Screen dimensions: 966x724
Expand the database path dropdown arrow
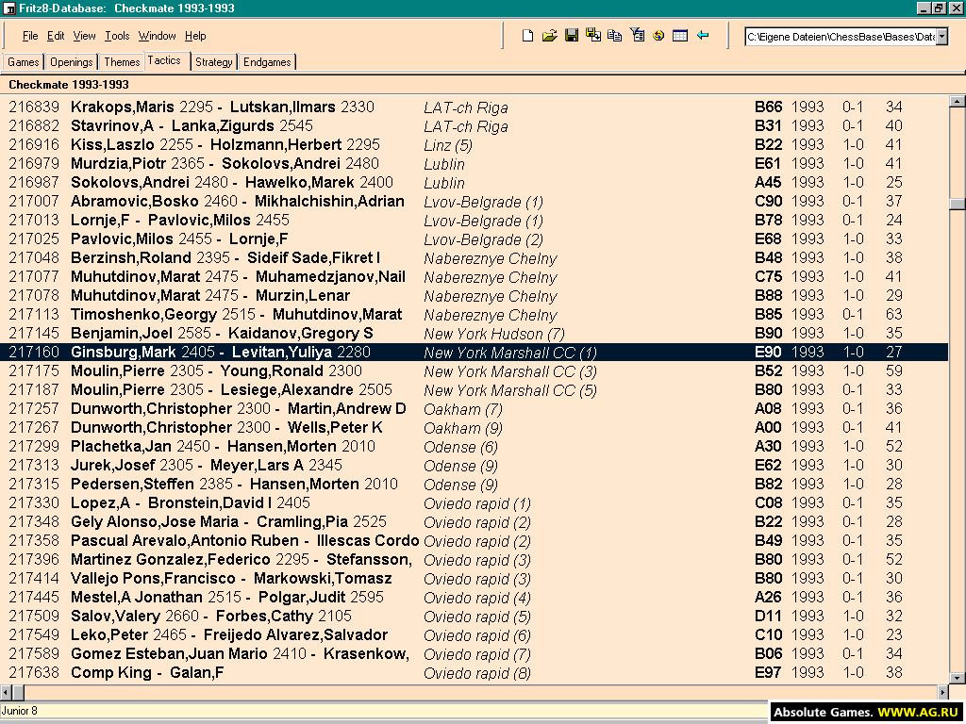click(942, 37)
